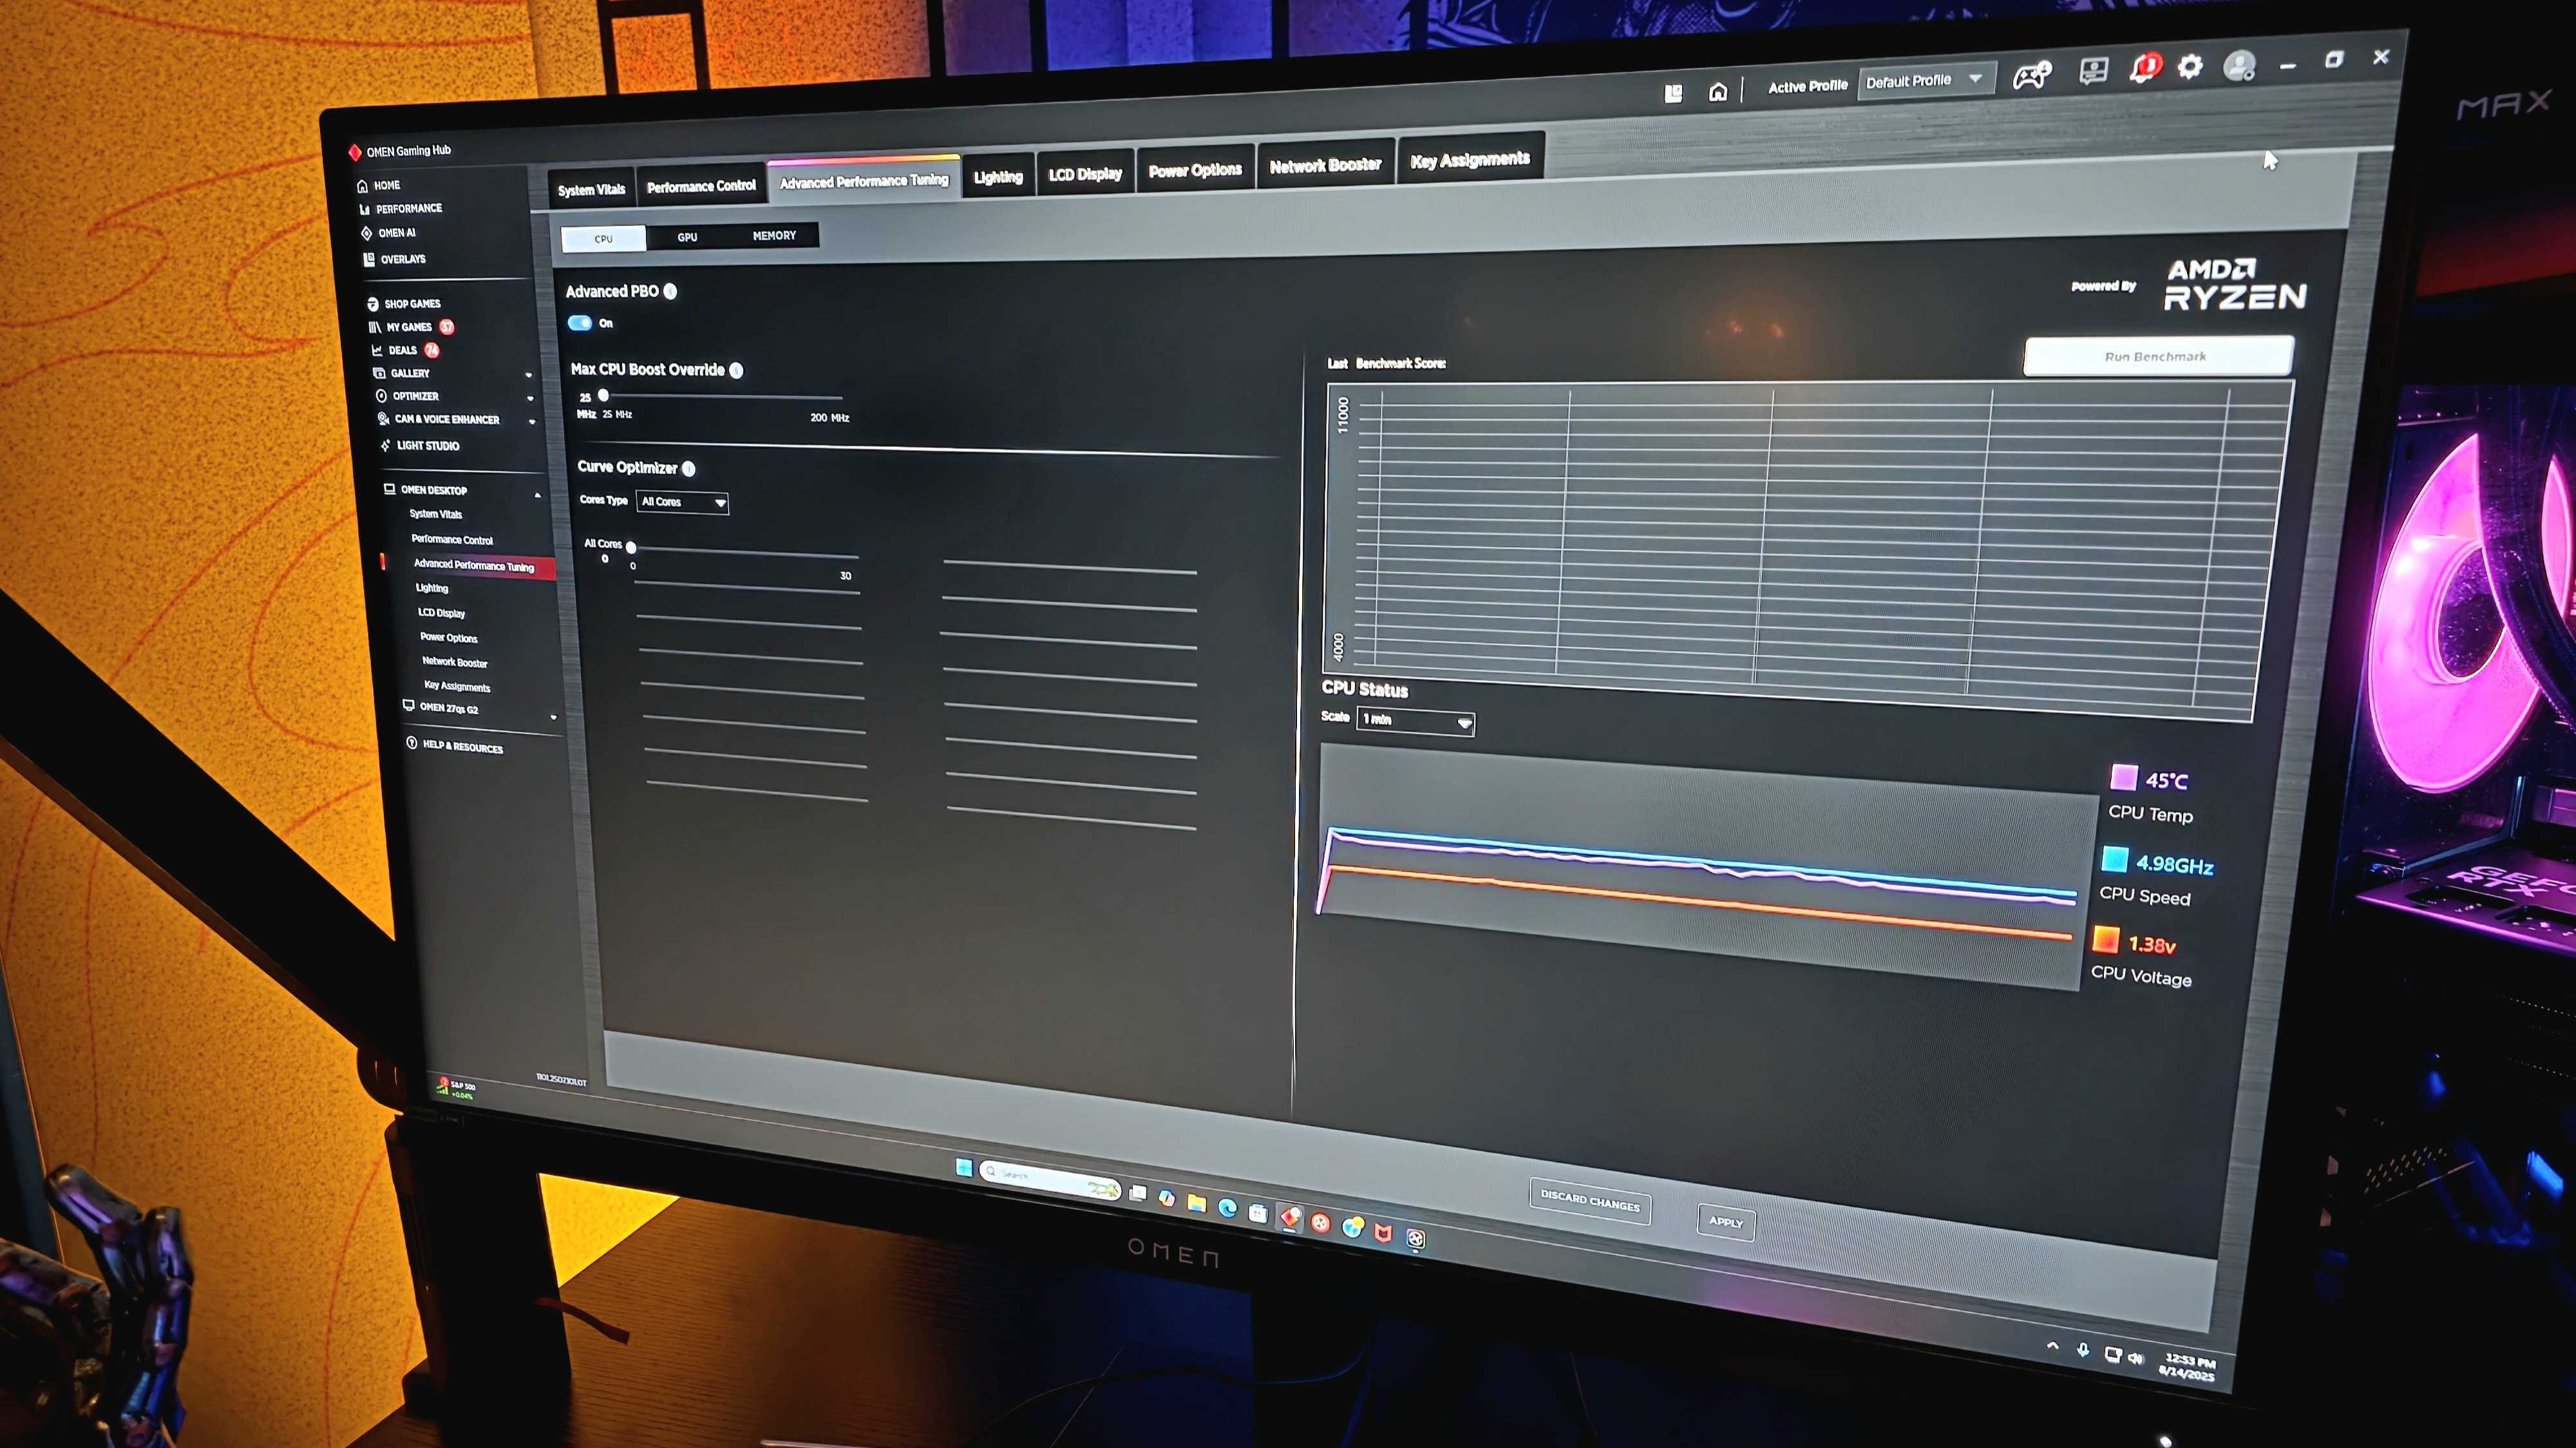Viewport: 2576px width, 1448px height.
Task: Open notifications bell with red badge
Action: pyautogui.click(x=2144, y=68)
